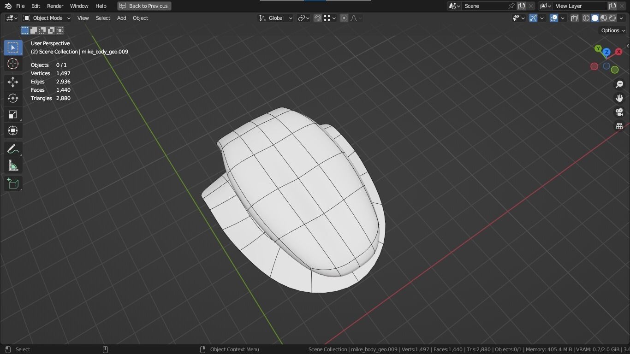Toggle viewport gizmos display
The width and height of the screenshot is (630, 354).
[533, 18]
